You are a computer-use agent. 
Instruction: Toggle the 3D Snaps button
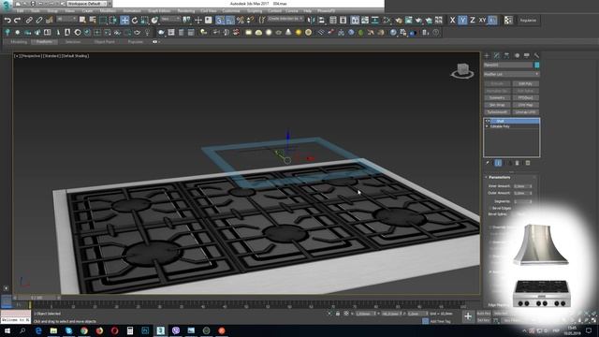click(220, 21)
